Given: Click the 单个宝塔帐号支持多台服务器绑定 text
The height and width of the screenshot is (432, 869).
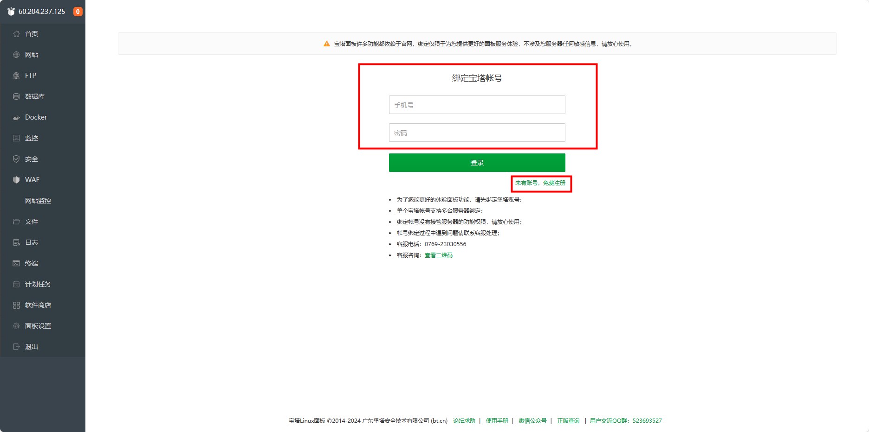Looking at the screenshot, I should point(440,211).
